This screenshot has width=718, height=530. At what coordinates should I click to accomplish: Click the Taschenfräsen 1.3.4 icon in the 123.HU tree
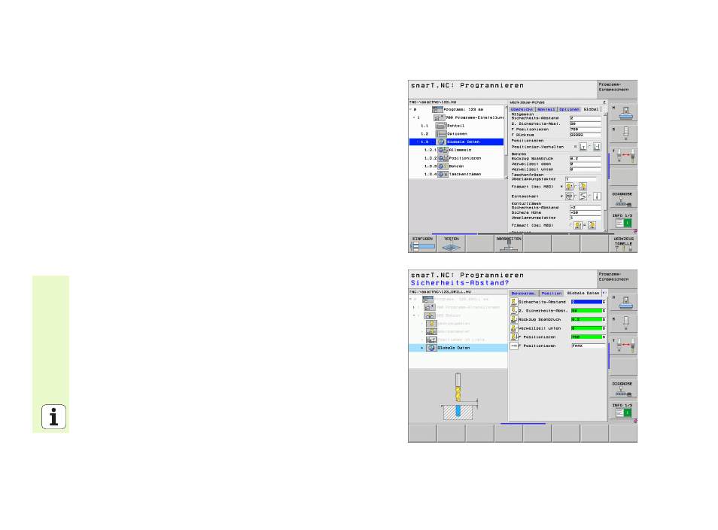443,175
